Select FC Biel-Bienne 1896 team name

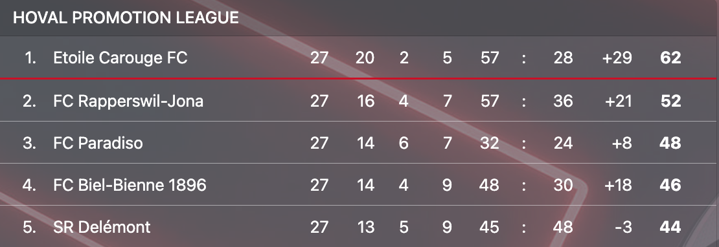(x=130, y=185)
